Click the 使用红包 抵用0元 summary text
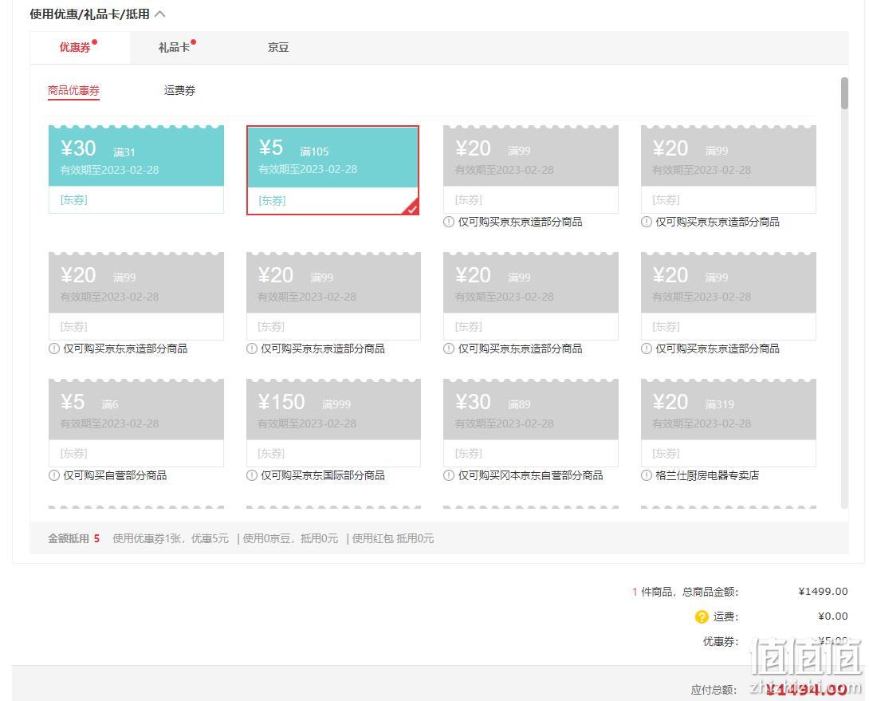The height and width of the screenshot is (701, 869). click(x=393, y=538)
